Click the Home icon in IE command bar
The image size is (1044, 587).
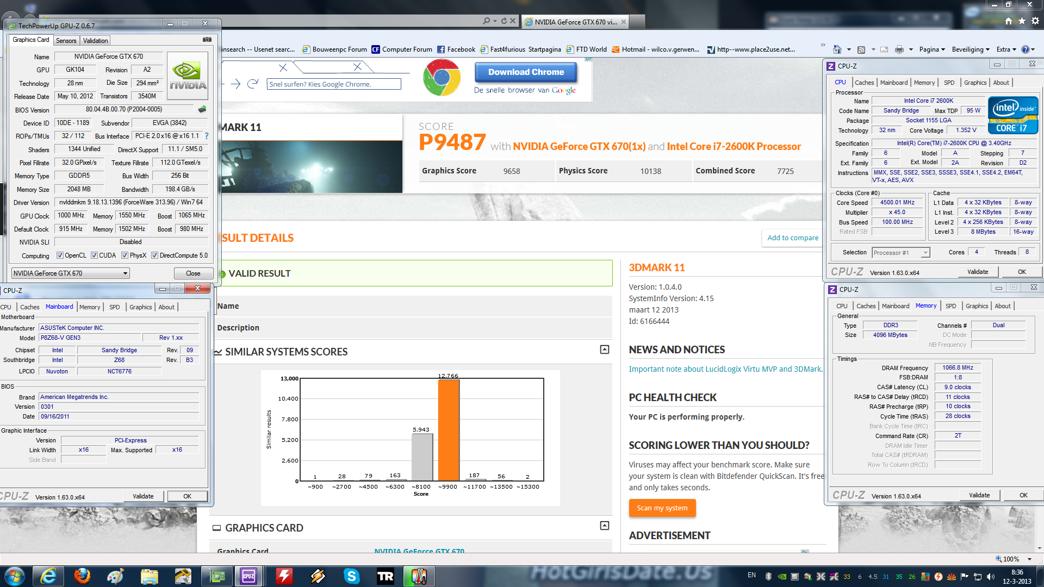pos(837,49)
